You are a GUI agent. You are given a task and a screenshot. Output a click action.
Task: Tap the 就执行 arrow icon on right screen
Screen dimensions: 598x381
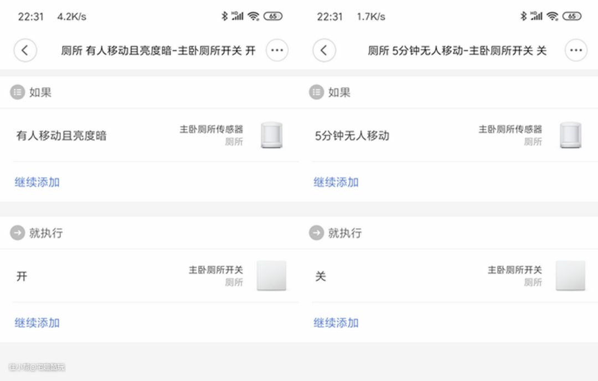[x=317, y=233]
